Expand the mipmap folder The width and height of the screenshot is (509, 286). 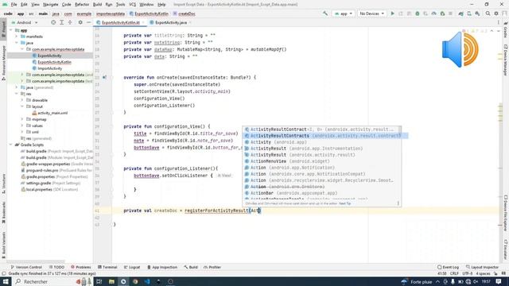[22, 119]
